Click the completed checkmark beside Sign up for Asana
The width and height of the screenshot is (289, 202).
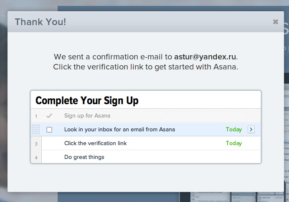click(x=49, y=116)
